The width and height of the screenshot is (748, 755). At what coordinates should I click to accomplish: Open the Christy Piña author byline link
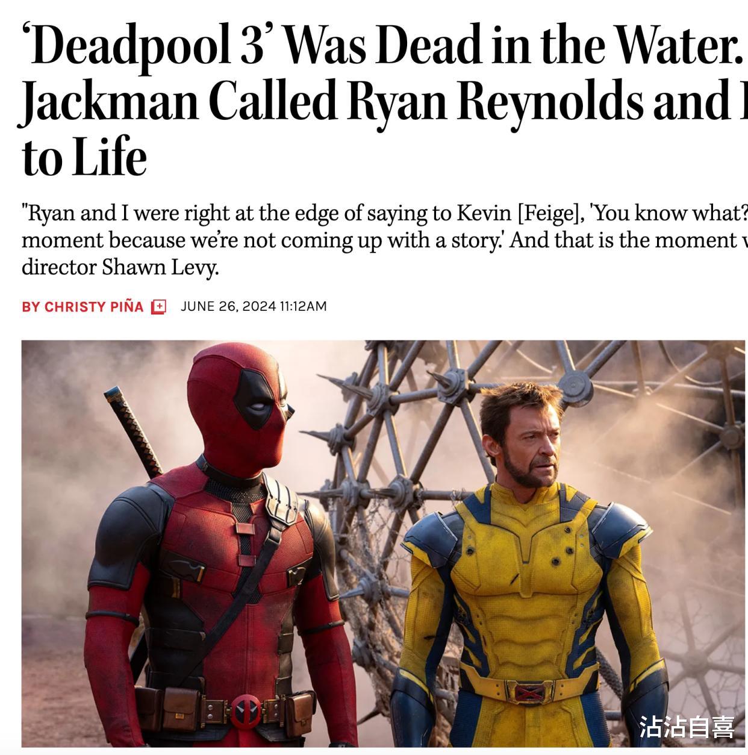[x=94, y=307]
